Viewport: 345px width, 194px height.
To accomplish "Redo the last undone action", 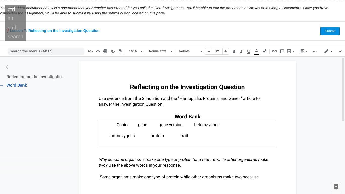I will tap(98, 51).
